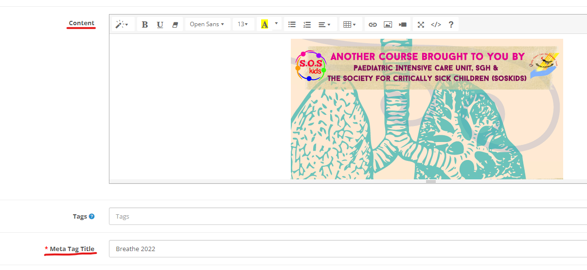Toggle underline formatting

(x=160, y=24)
